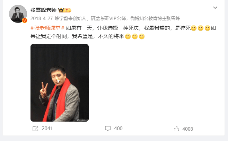Image resolution: width=228 pixels, height=141 pixels.
Task: Click the last smiley emoji after 不久的将来
Action: tap(142, 36)
